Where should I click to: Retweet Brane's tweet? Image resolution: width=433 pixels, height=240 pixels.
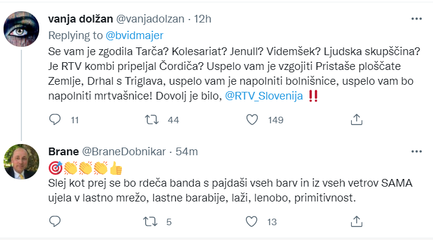coord(150,222)
